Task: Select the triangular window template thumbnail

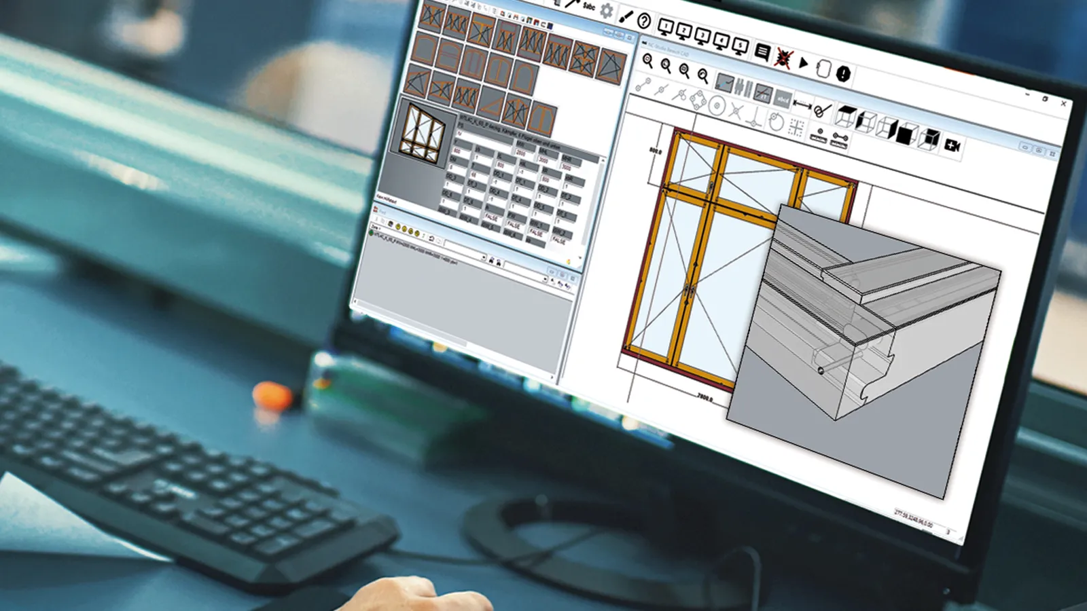Action: (491, 103)
